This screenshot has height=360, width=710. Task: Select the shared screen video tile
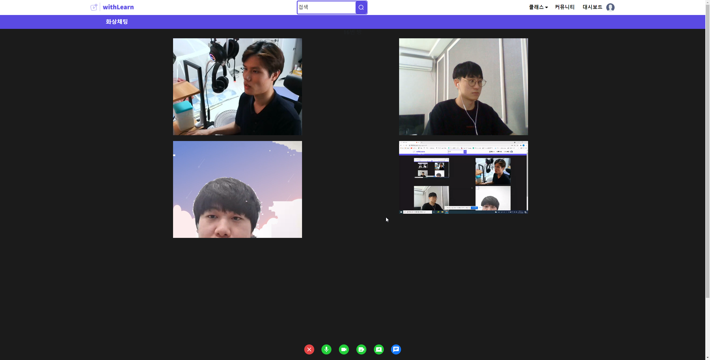(x=463, y=177)
